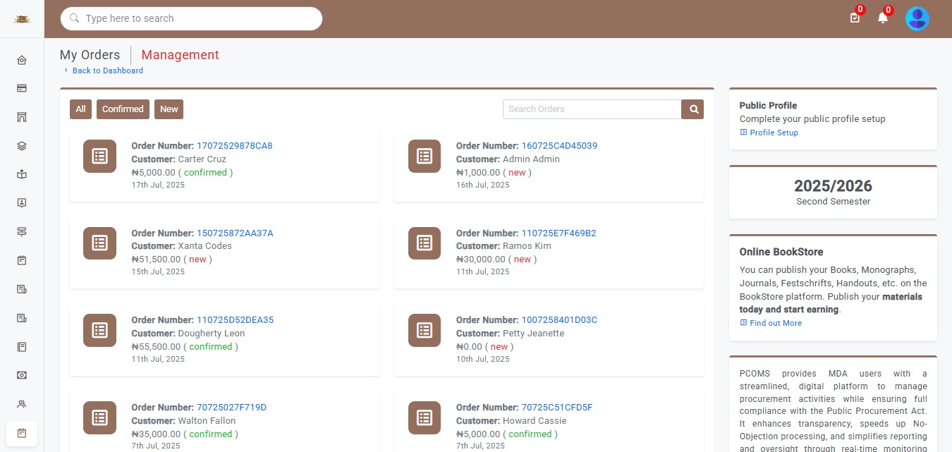The height and width of the screenshot is (452, 952).
Task: Filter orders by Confirmed
Action: tap(123, 109)
